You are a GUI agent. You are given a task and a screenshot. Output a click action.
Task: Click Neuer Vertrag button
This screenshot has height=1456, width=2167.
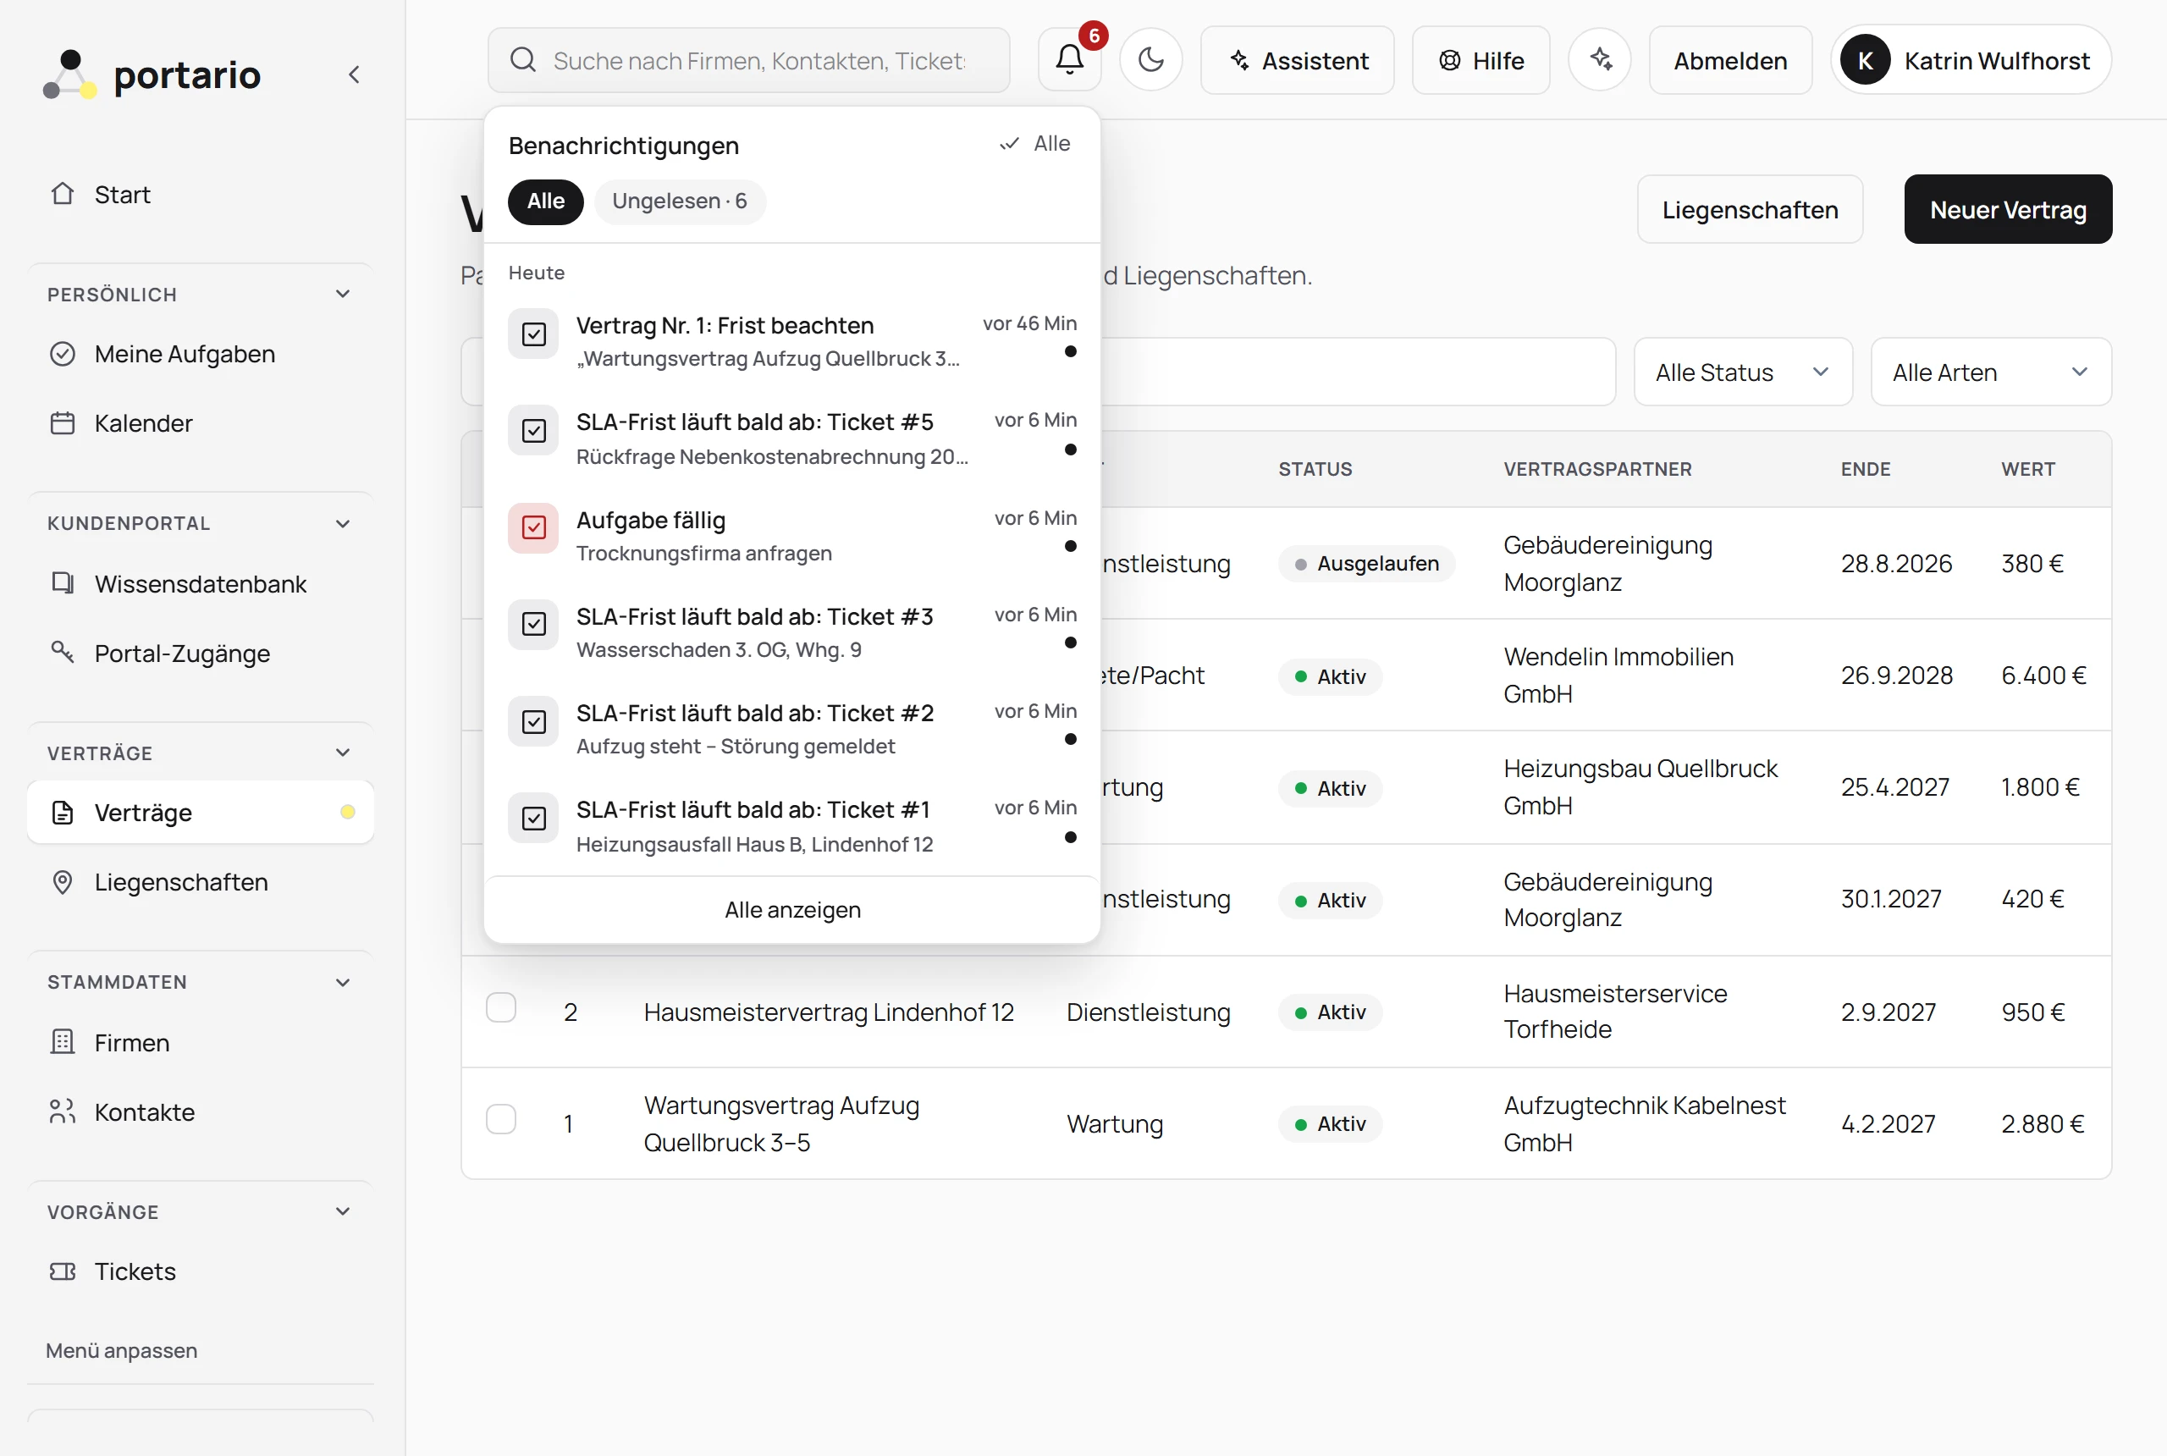pos(2007,210)
